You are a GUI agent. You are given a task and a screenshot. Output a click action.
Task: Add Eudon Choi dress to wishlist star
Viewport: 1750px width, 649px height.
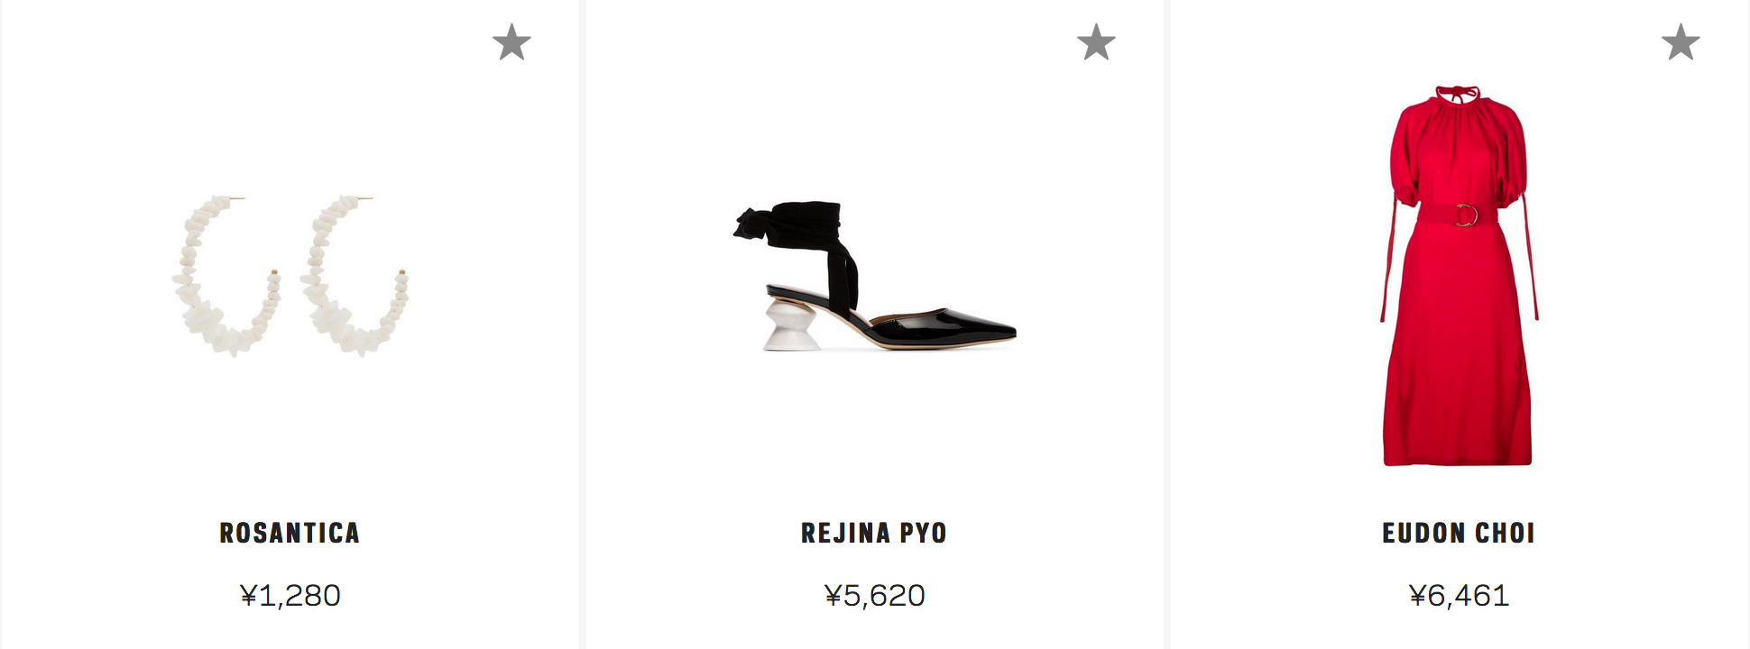click(1681, 42)
